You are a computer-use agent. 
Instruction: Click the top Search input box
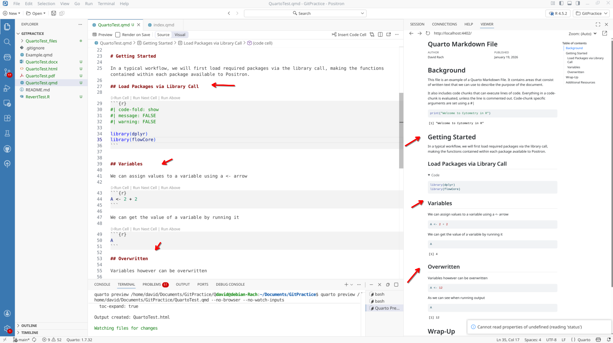(305, 13)
